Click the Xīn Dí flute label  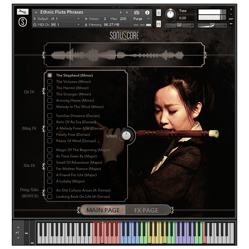point(29,165)
